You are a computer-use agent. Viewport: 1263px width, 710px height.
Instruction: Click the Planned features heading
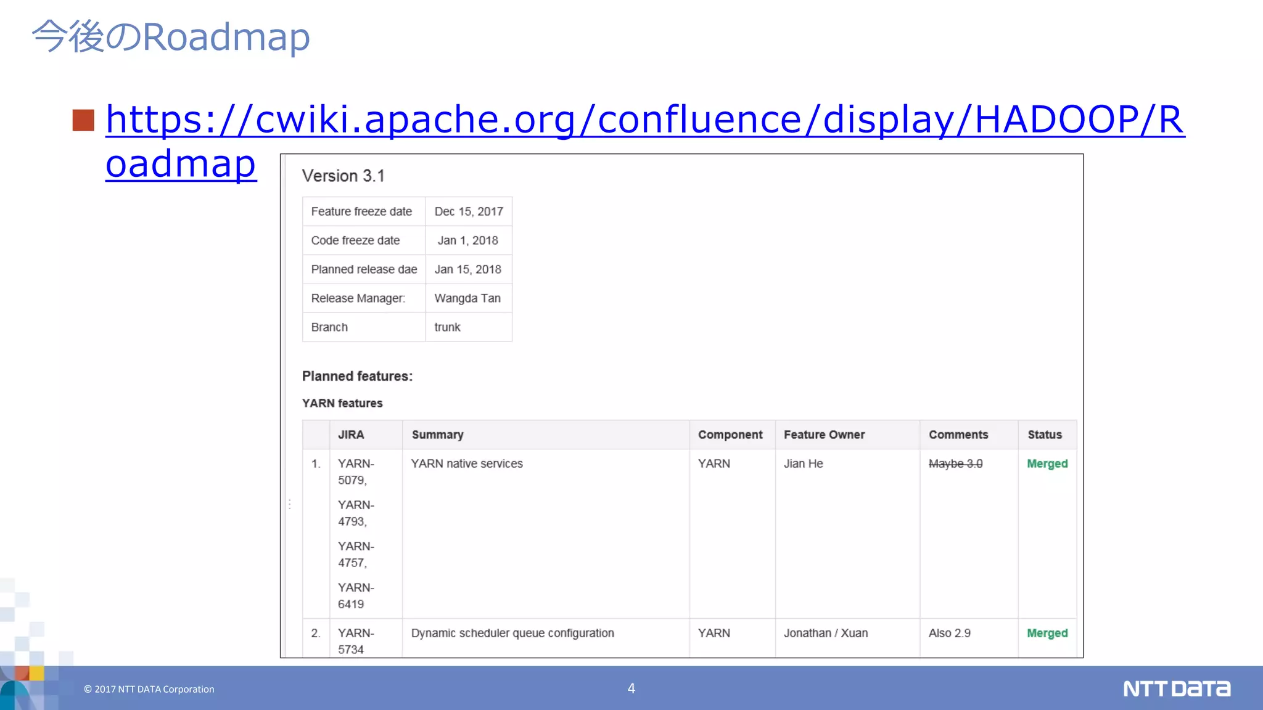click(357, 376)
